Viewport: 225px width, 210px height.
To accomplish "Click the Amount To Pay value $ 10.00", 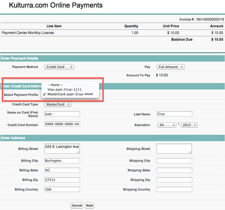I will [x=162, y=75].
